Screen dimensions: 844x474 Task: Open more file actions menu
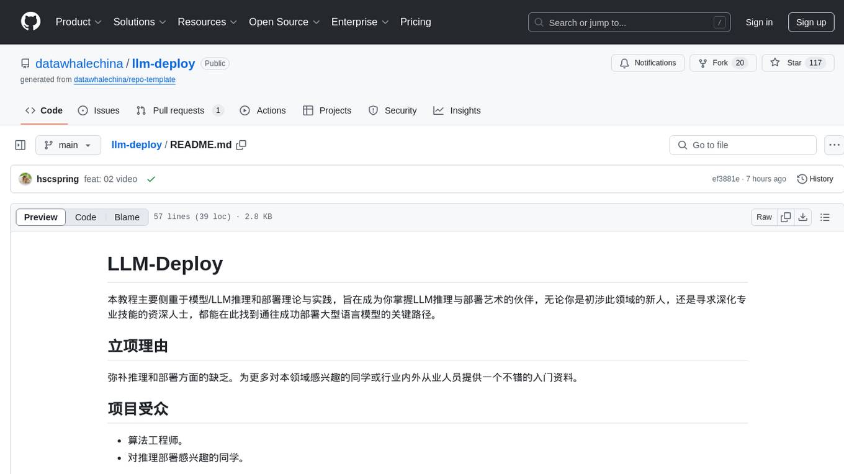coord(835,145)
